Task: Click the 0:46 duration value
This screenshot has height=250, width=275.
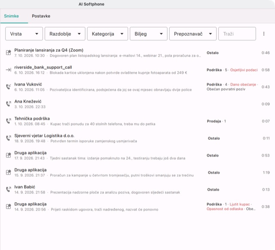Action: pyautogui.click(x=266, y=52)
